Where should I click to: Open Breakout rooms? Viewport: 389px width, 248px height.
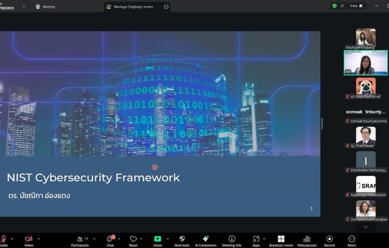(281, 239)
